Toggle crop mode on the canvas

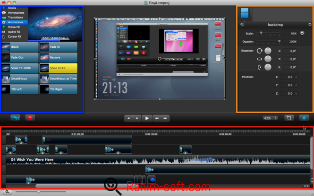(289, 118)
